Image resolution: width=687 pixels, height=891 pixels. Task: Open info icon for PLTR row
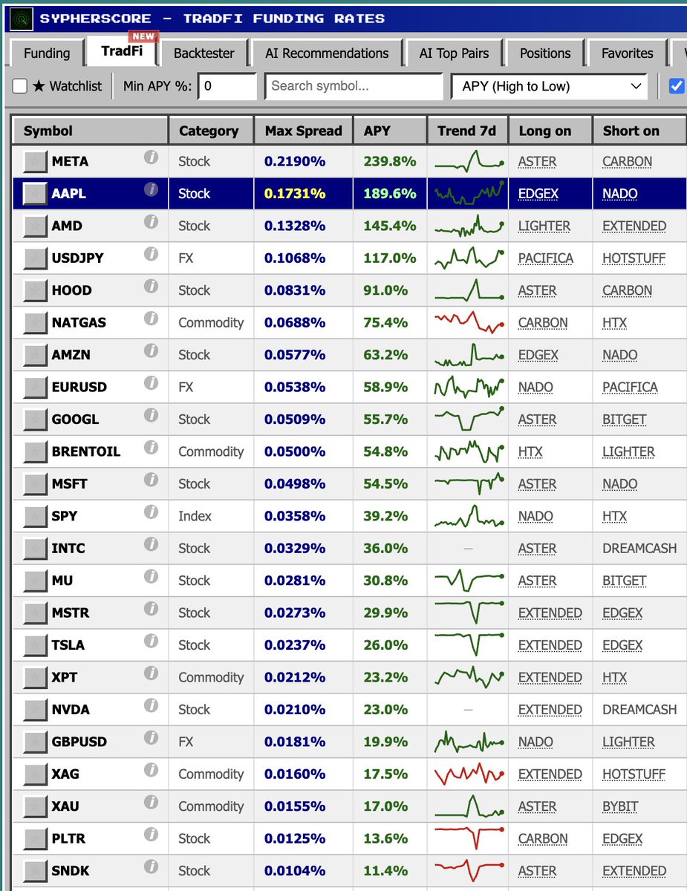coord(151,835)
